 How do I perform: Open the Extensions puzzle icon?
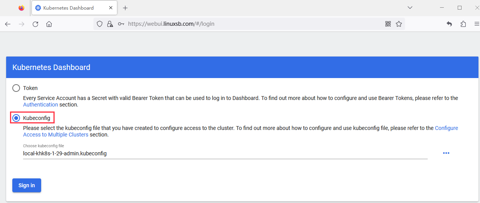(x=463, y=24)
